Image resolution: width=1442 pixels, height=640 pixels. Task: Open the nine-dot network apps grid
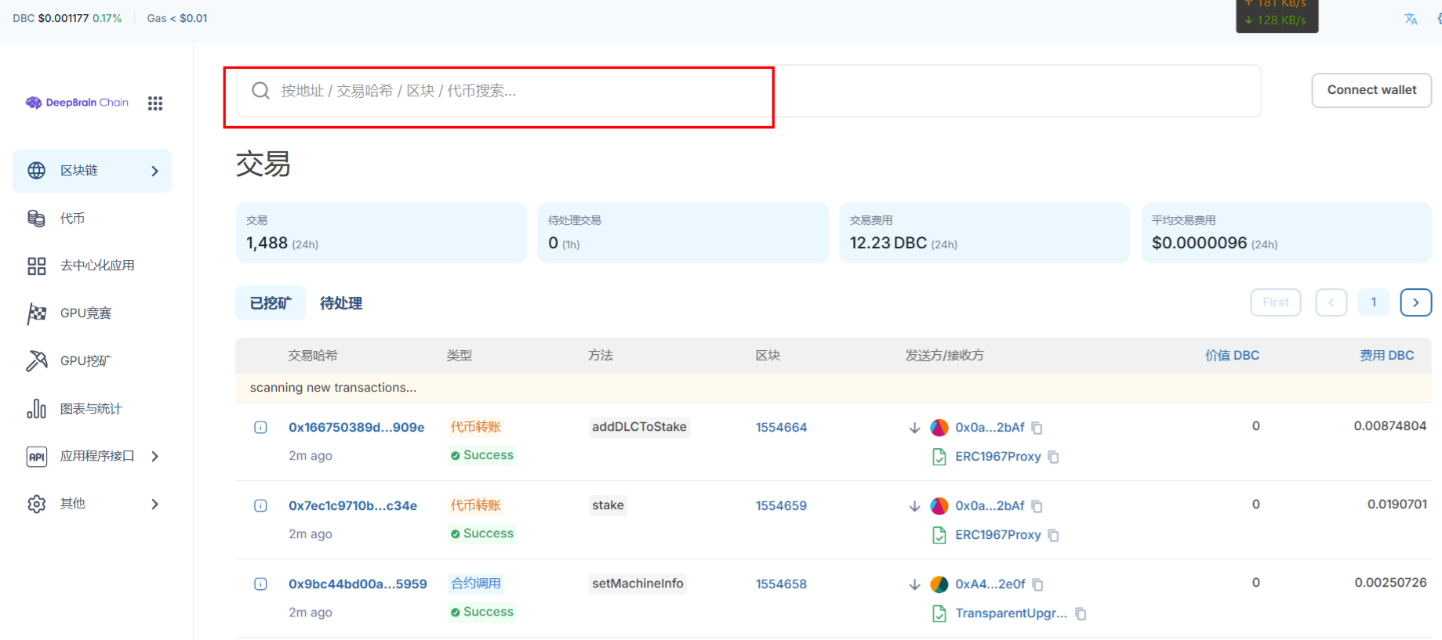point(155,103)
